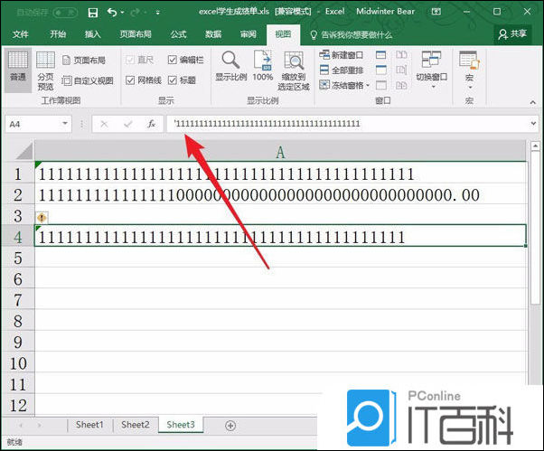
Task: Select column A header
Action: pyautogui.click(x=280, y=152)
